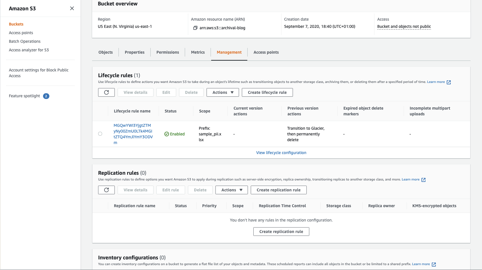Image resolution: width=482 pixels, height=270 pixels.
Task: Expand the Replication rules Actions dropdown
Action: tap(232, 190)
